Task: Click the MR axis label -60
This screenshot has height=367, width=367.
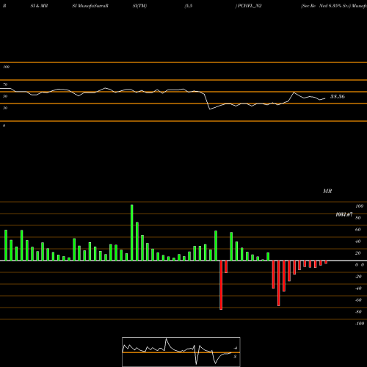Action: pos(358,300)
